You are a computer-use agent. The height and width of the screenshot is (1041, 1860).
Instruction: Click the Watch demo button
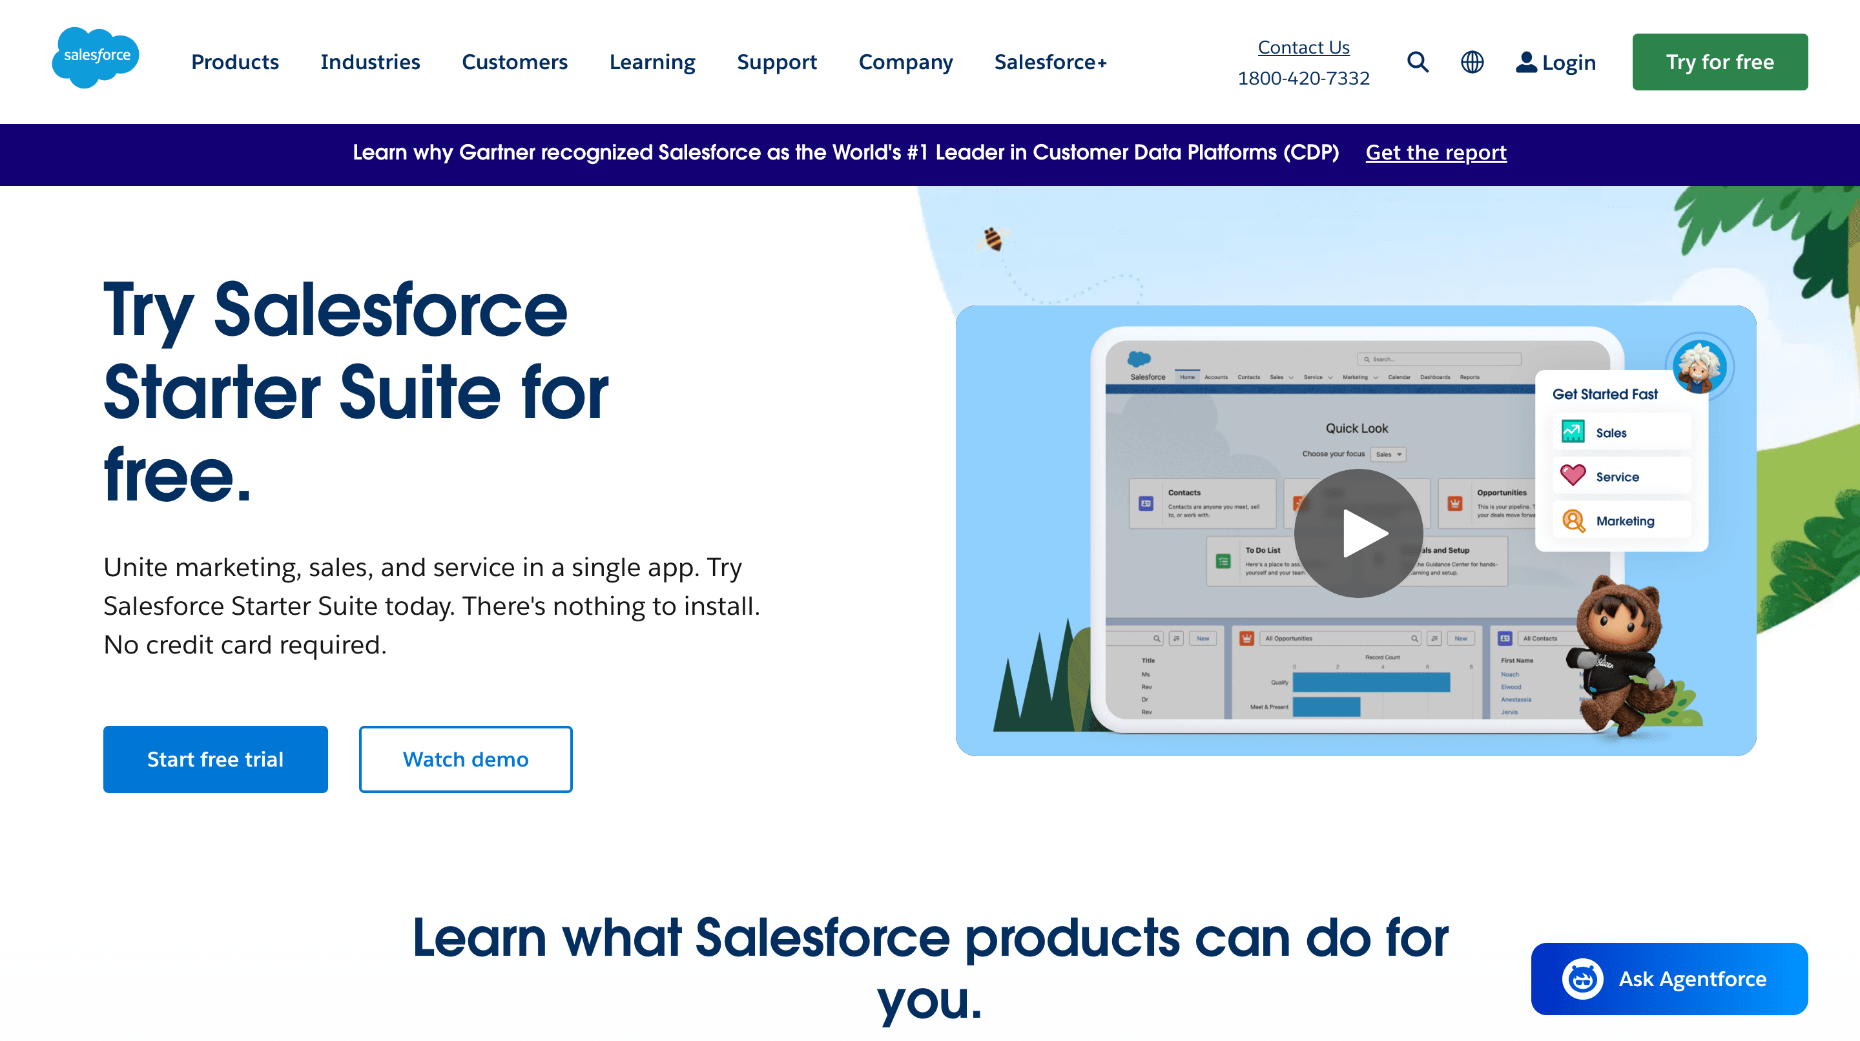[x=466, y=759]
